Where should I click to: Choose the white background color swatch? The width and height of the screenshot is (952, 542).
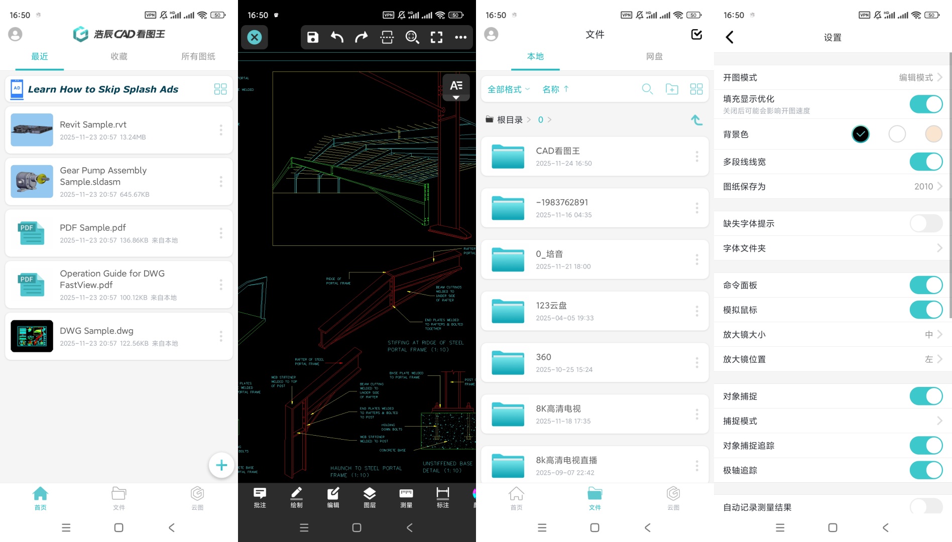pos(897,134)
